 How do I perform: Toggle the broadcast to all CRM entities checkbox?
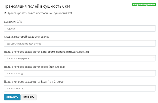(x=5, y=13)
